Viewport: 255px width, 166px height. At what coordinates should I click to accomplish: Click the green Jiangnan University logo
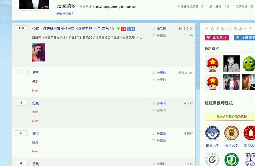(231, 159)
